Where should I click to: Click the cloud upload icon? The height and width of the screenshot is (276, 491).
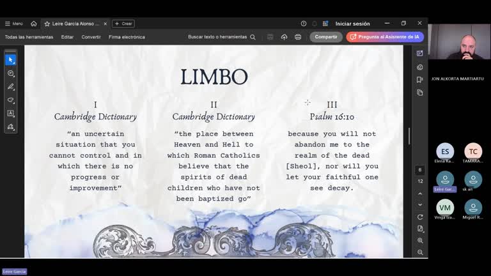point(284,37)
